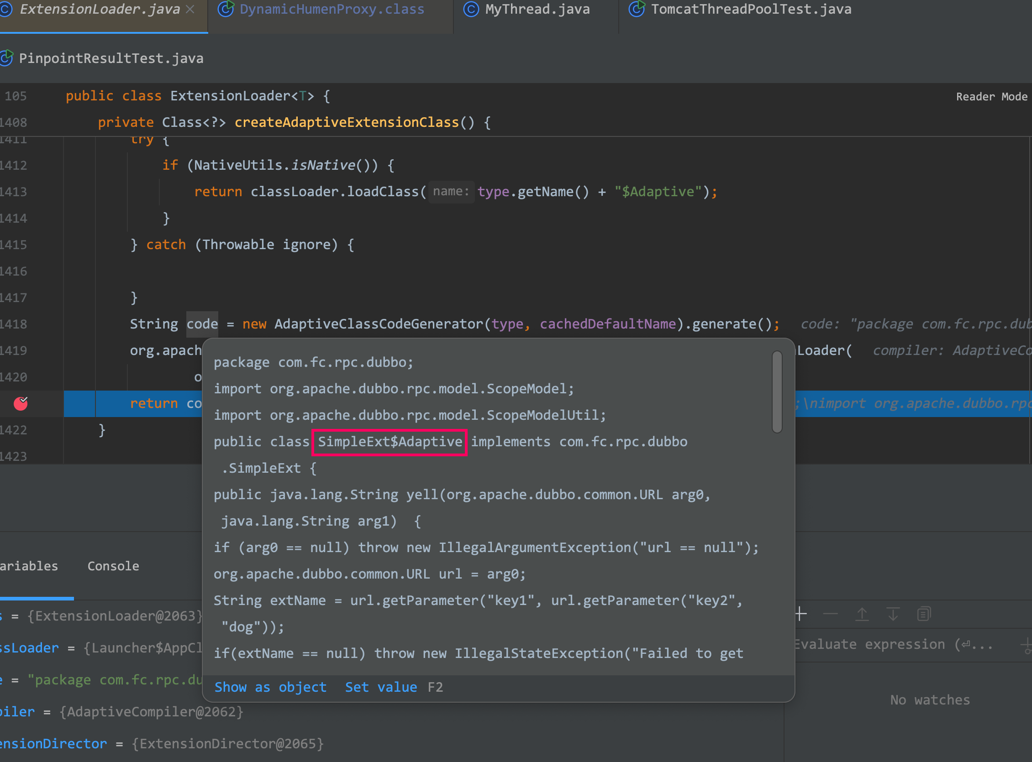Click the 'compiler: AdaptiveCo' inline hint
The height and width of the screenshot is (762, 1032).
[x=952, y=350]
